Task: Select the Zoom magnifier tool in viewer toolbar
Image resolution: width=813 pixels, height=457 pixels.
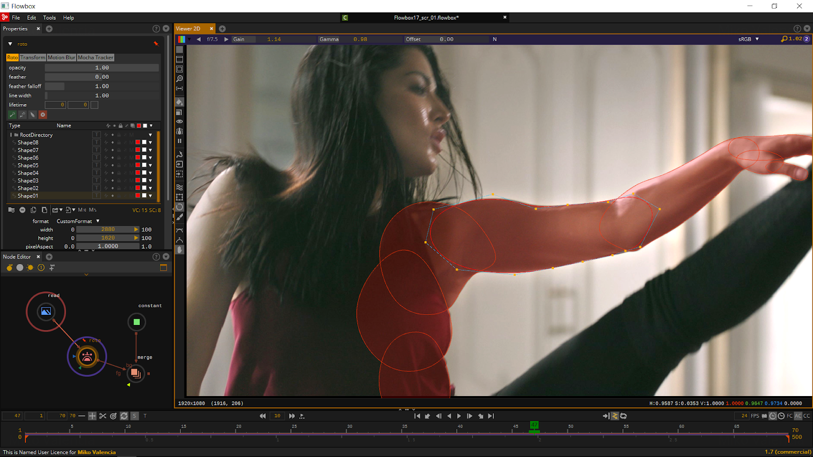Action: point(179,79)
